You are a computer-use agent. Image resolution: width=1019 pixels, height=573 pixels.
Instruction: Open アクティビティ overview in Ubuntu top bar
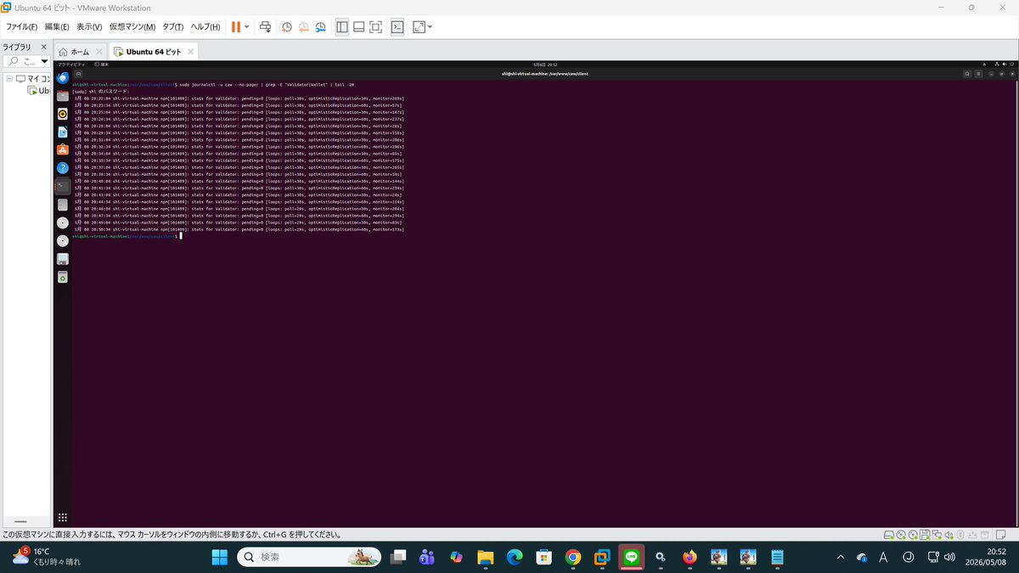click(70, 65)
